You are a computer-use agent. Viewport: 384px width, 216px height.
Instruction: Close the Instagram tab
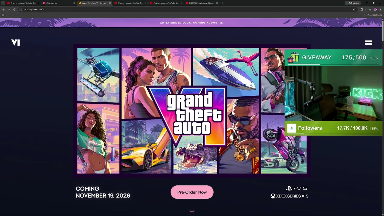click(74, 3)
